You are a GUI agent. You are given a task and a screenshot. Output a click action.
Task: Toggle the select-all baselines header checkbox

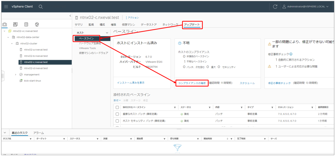coord(117,107)
